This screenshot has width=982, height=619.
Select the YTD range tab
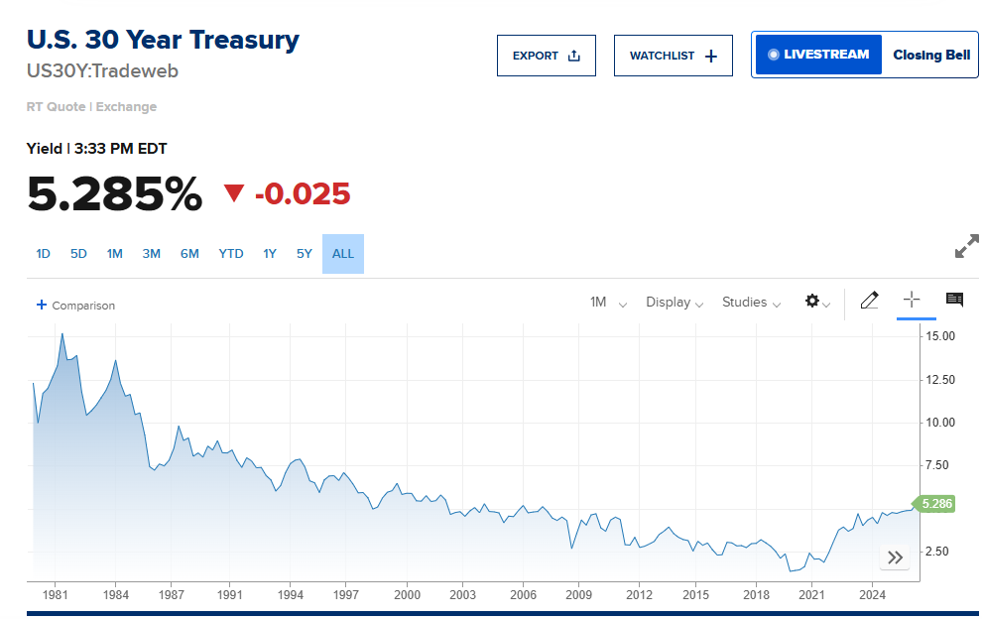pyautogui.click(x=231, y=254)
